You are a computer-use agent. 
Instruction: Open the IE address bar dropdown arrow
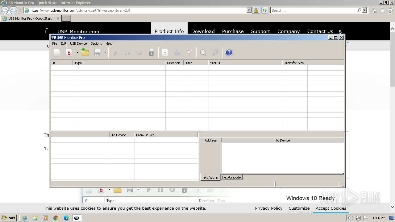pos(249,10)
